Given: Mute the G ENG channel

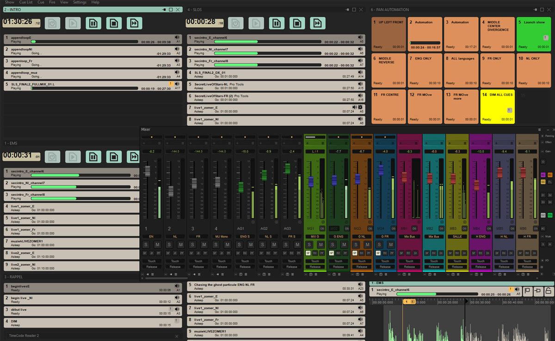Looking at the screenshot, I should tap(344, 245).
